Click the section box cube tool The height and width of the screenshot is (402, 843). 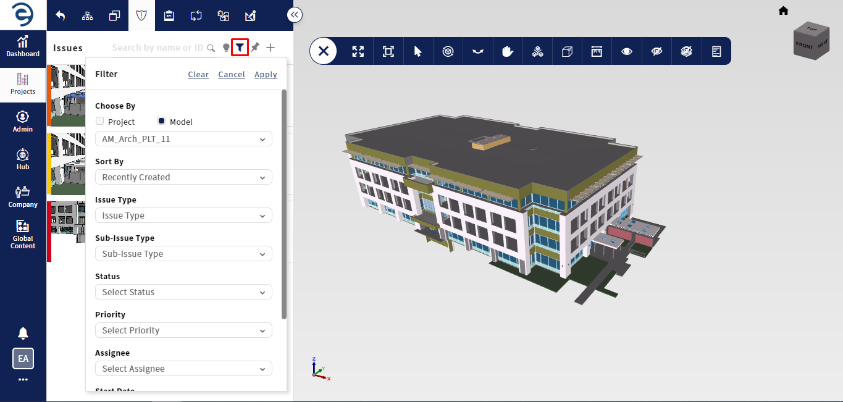coord(567,51)
